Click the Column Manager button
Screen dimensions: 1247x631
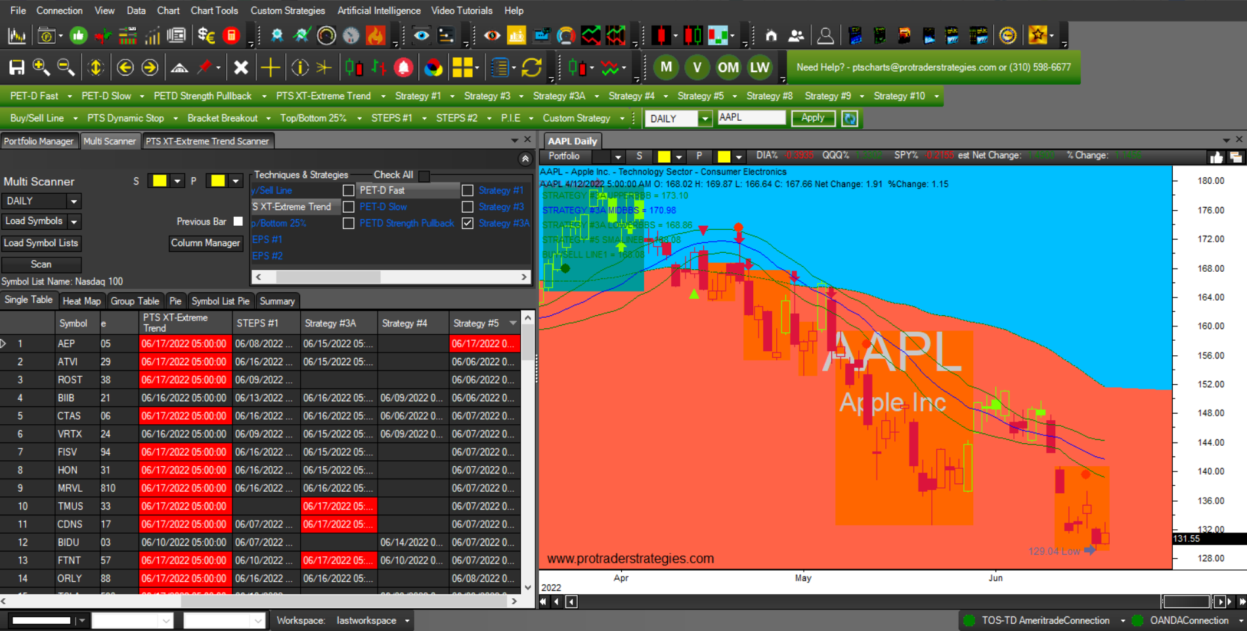click(206, 243)
